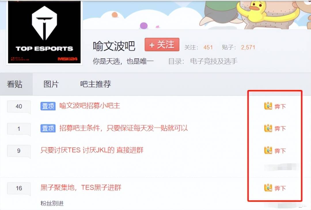This screenshot has width=311, height=210.
Task: Click the red +关注 follow button
Action: pos(162,45)
